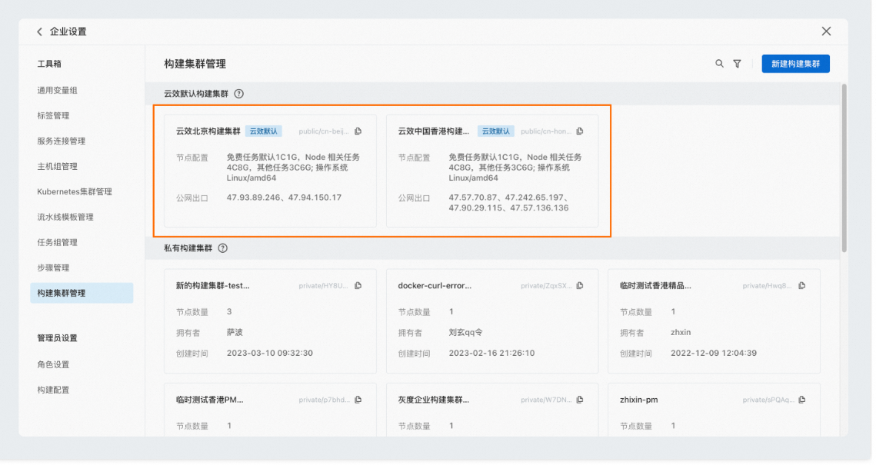Open 通用变量组 in the sidebar
The image size is (876, 465).
point(58,91)
